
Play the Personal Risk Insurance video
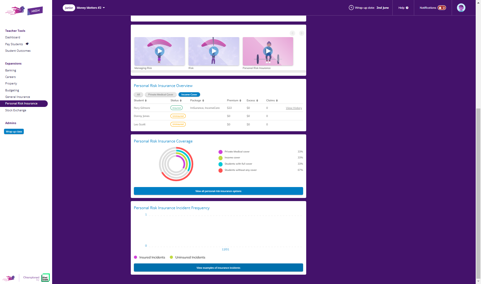(268, 51)
